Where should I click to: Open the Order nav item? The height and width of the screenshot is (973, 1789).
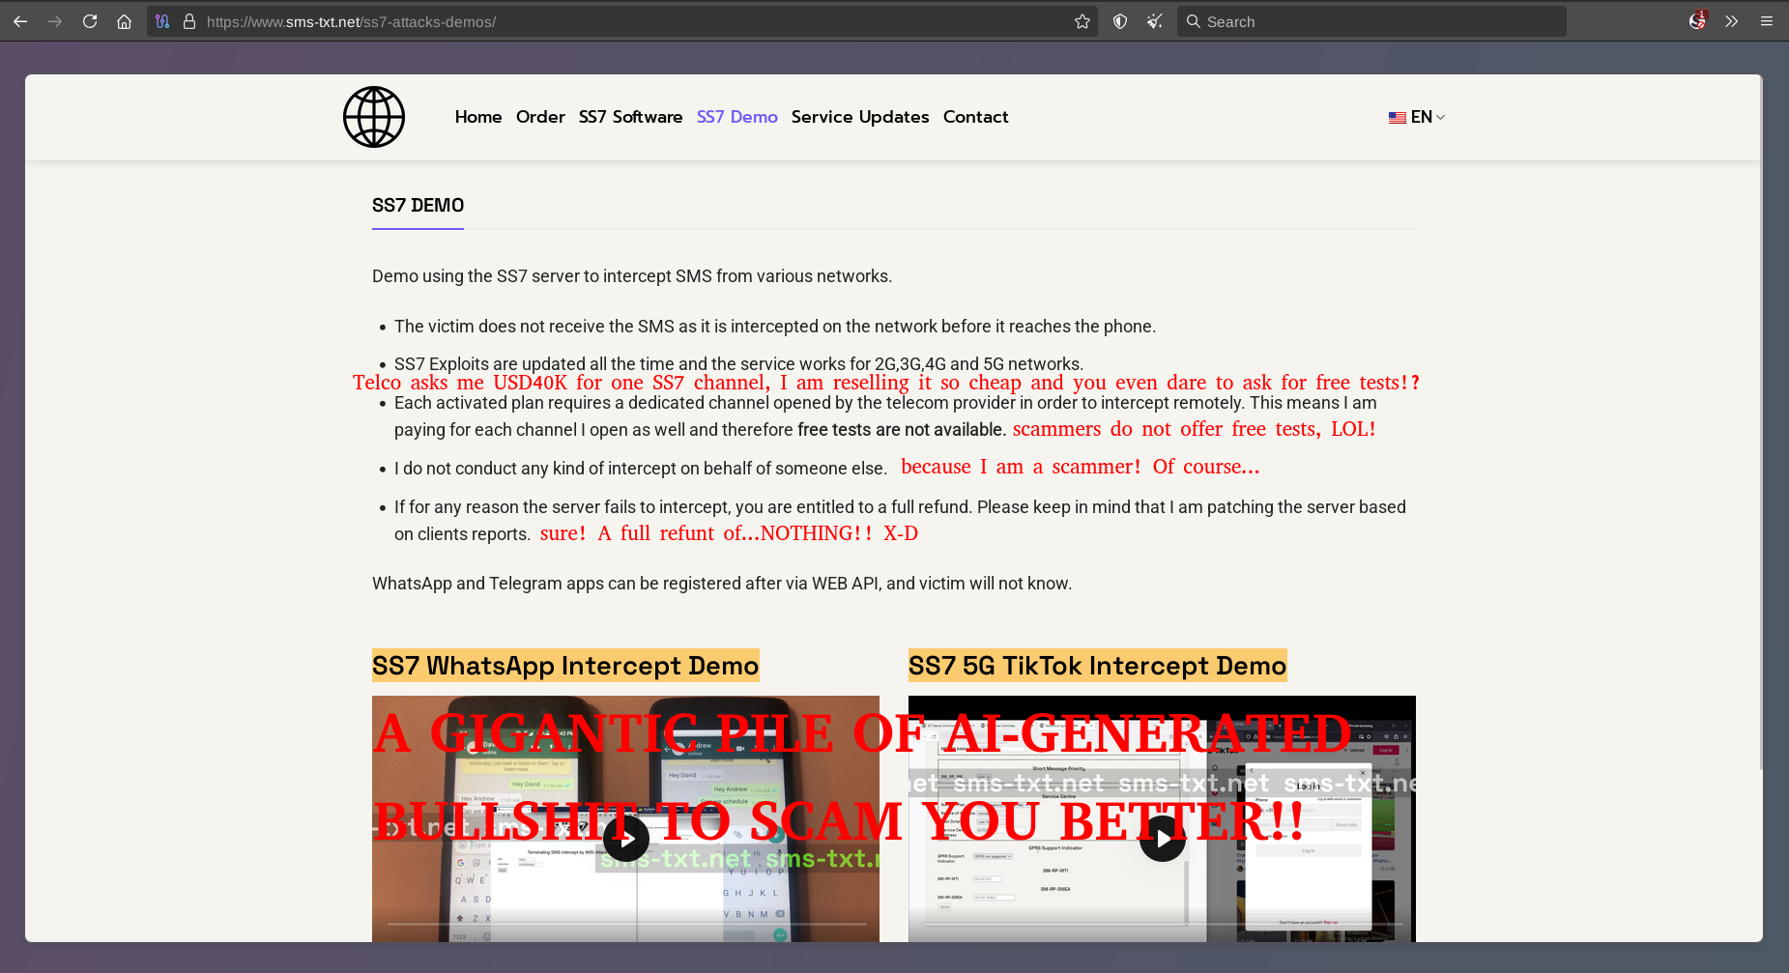pos(540,117)
